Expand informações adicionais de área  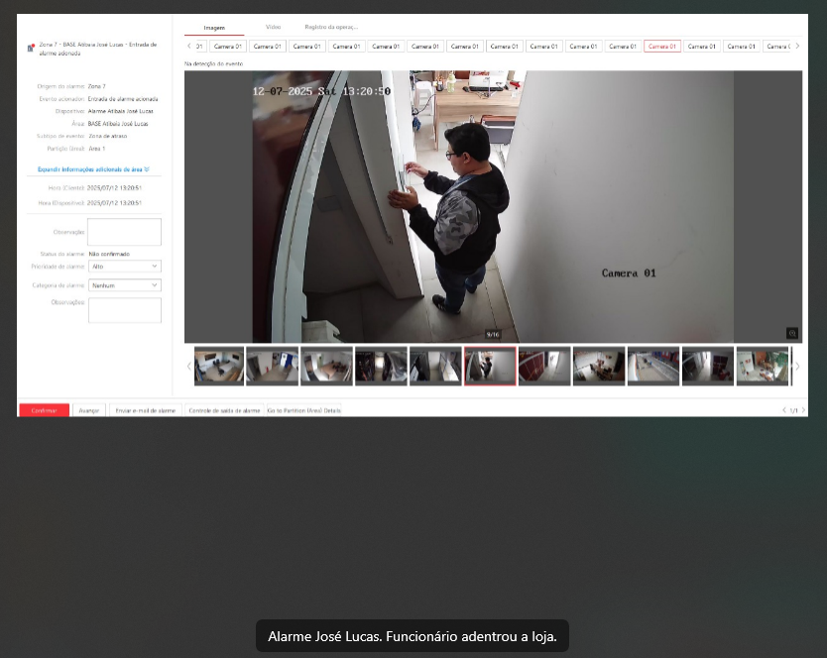click(92, 169)
